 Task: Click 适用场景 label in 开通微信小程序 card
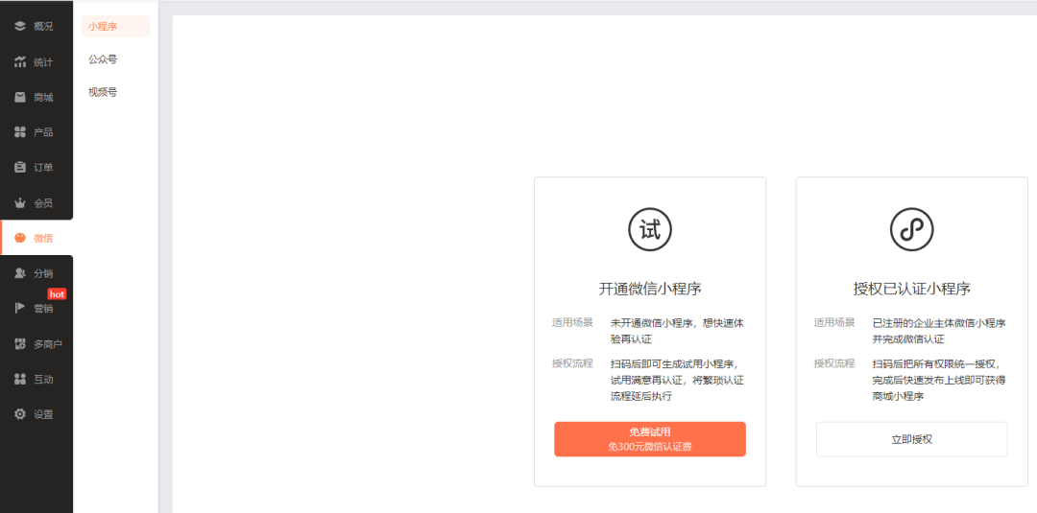(x=572, y=323)
